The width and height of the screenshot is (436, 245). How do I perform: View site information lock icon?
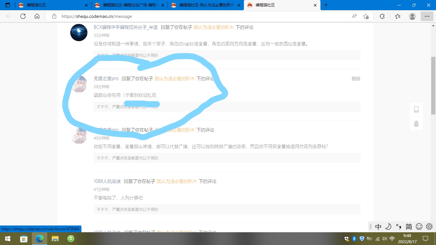coord(54,16)
